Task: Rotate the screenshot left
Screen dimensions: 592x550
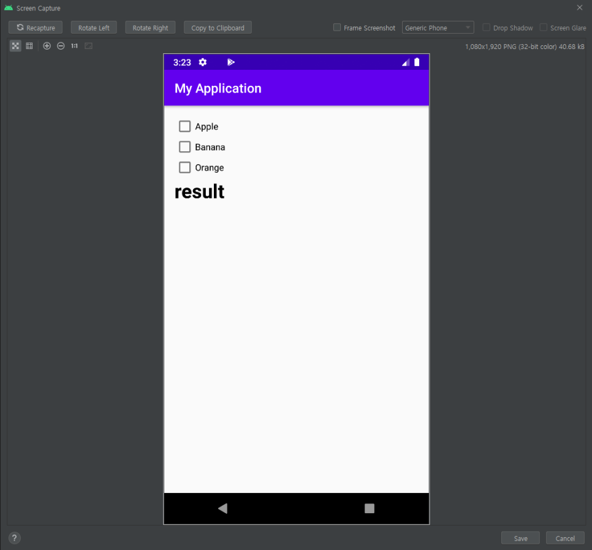Action: pyautogui.click(x=94, y=28)
